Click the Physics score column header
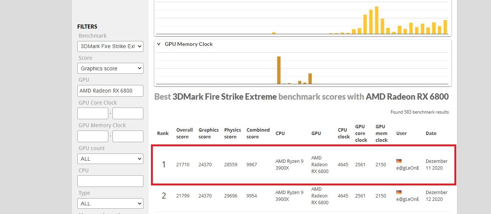 point(232,133)
